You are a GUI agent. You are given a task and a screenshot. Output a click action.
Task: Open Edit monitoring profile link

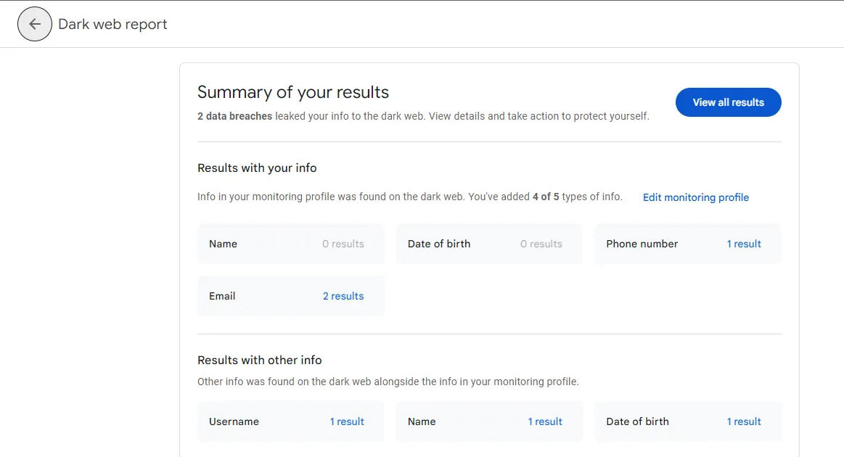pos(695,197)
